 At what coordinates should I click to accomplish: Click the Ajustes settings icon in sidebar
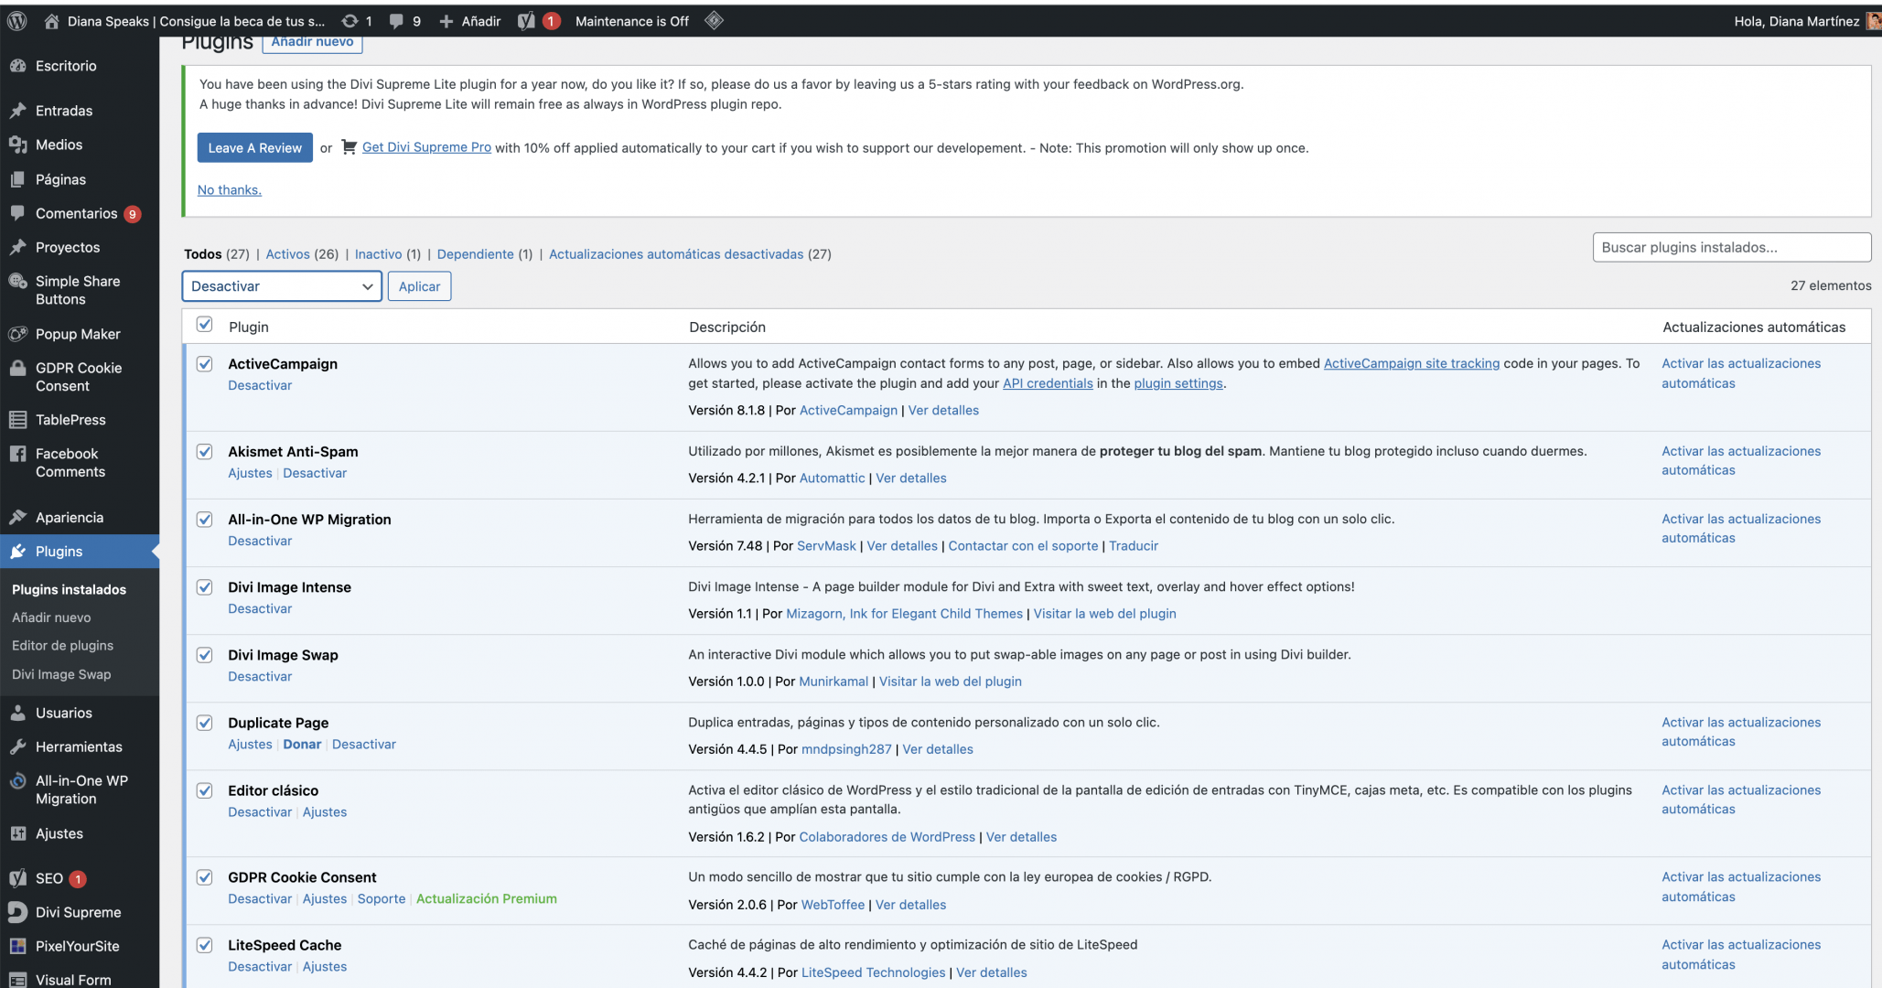tap(17, 833)
